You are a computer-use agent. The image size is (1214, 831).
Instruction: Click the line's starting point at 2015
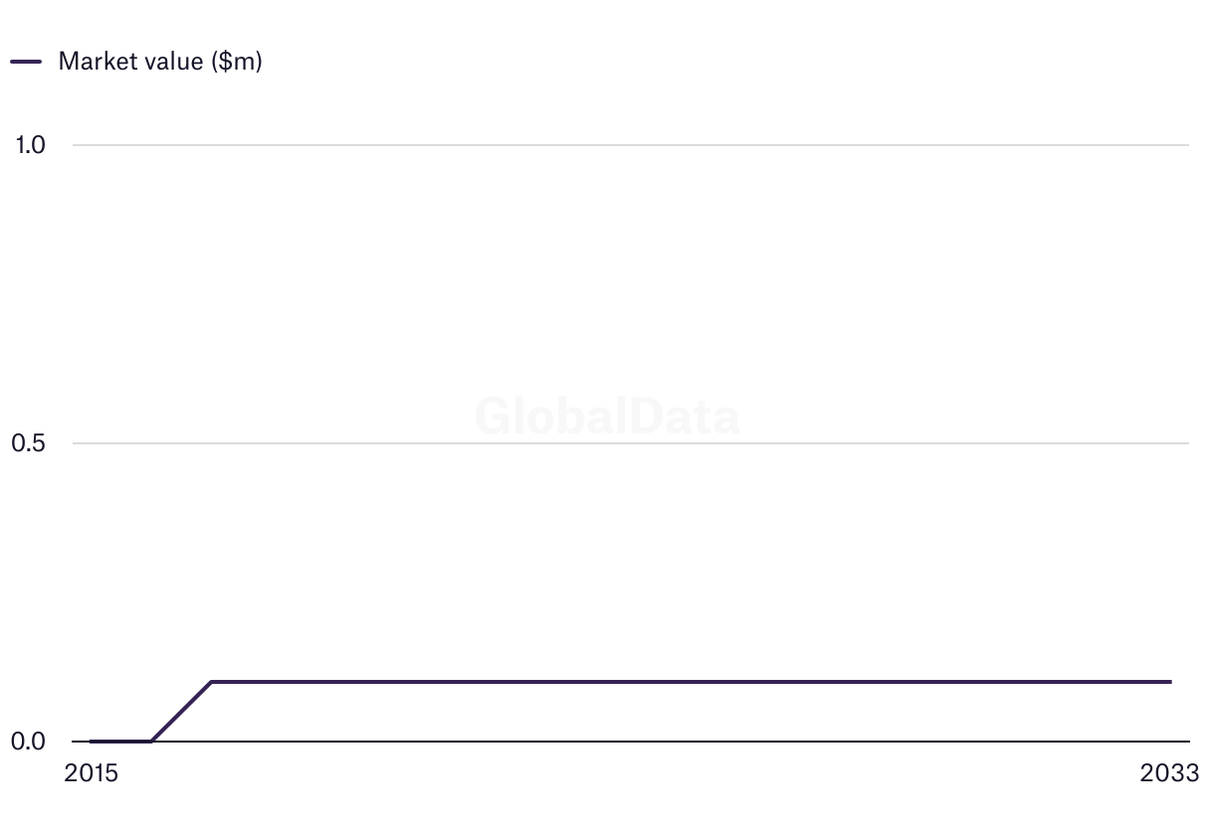point(91,742)
